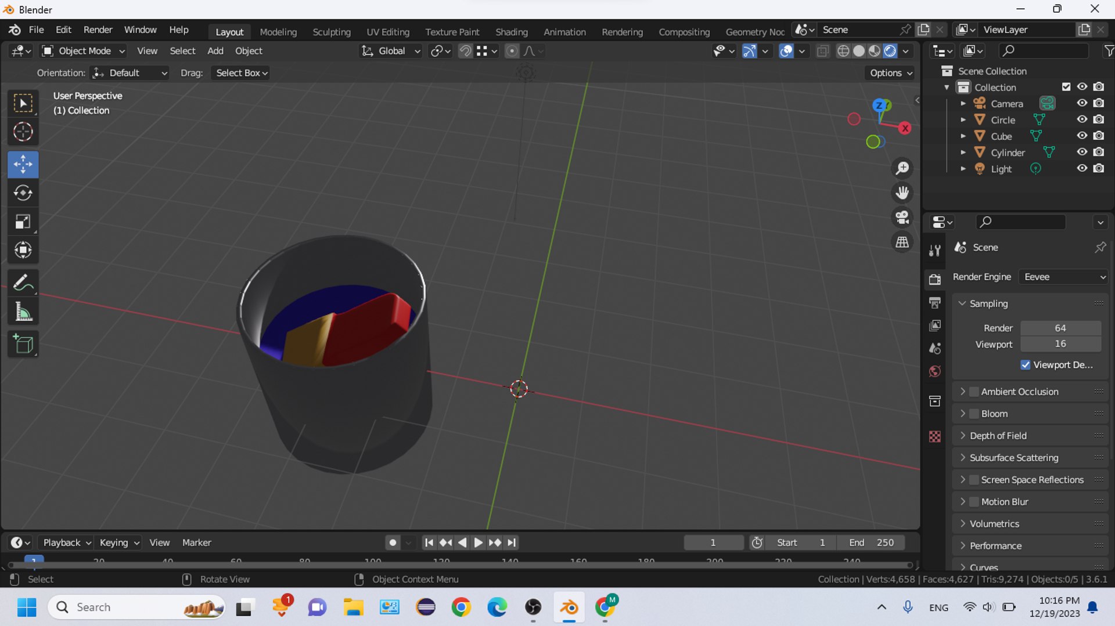
Task: Open the Add menu in viewport header
Action: tap(215, 51)
